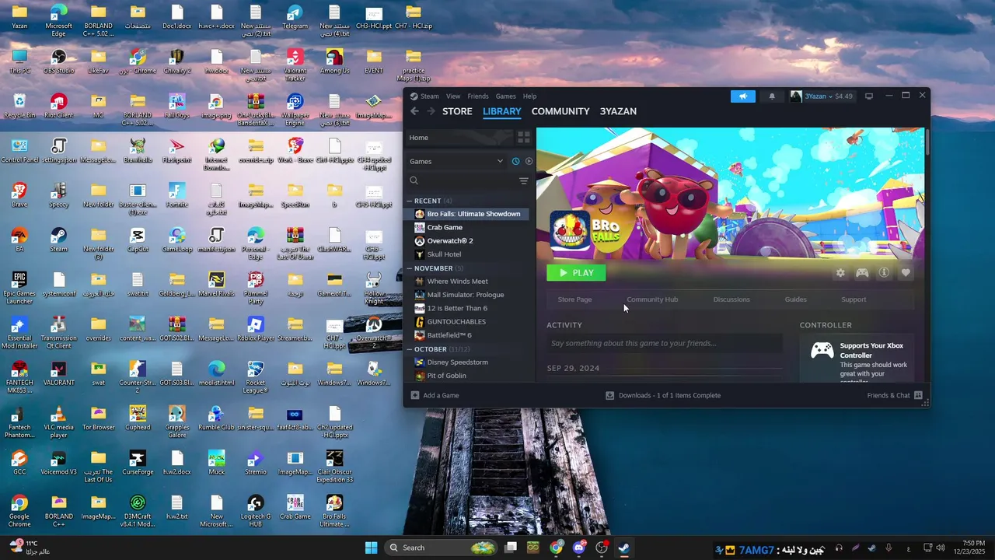Select Overwatch 2 in library list
The image size is (995, 560).
click(x=449, y=241)
